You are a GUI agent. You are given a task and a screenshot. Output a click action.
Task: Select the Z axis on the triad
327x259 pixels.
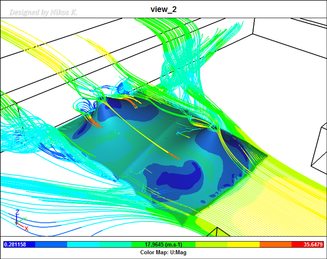[17, 212]
